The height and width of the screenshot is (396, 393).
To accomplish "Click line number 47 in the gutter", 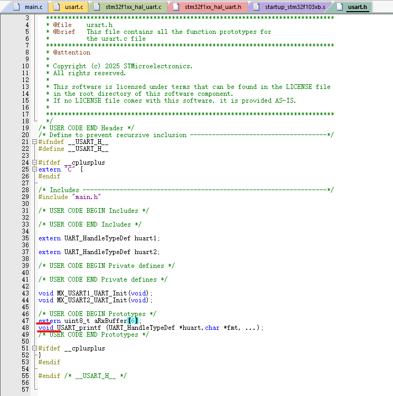I will point(25,321).
